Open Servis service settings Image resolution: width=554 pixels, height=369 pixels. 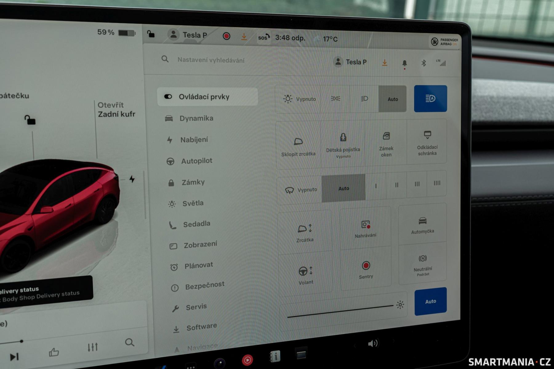[189, 307]
